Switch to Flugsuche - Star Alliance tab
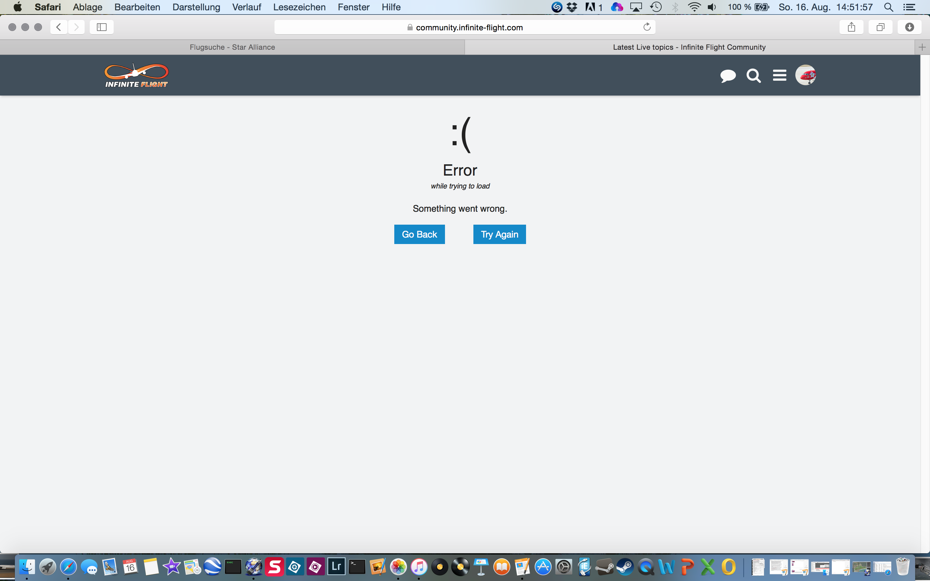The image size is (930, 581). point(232,47)
